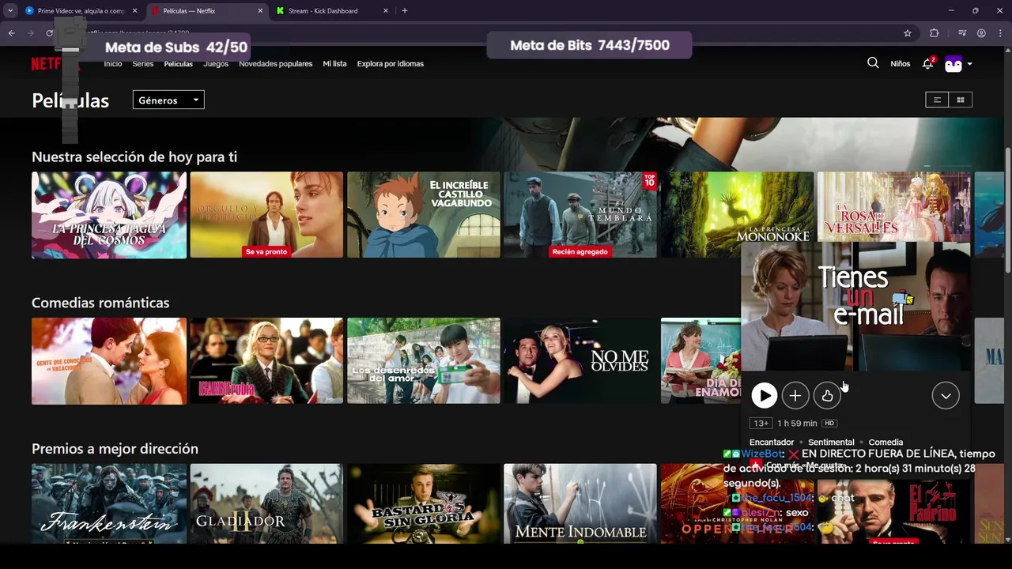The width and height of the screenshot is (1012, 569).
Task: Open Frankenstein thumbnail
Action: 109,503
